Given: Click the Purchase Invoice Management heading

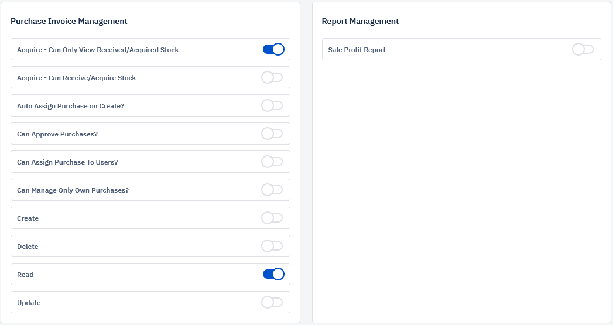Looking at the screenshot, I should pos(69,22).
